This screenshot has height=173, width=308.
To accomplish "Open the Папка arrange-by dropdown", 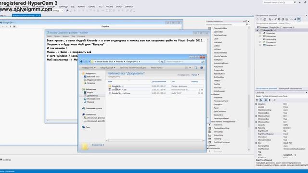I will [x=195, y=75].
